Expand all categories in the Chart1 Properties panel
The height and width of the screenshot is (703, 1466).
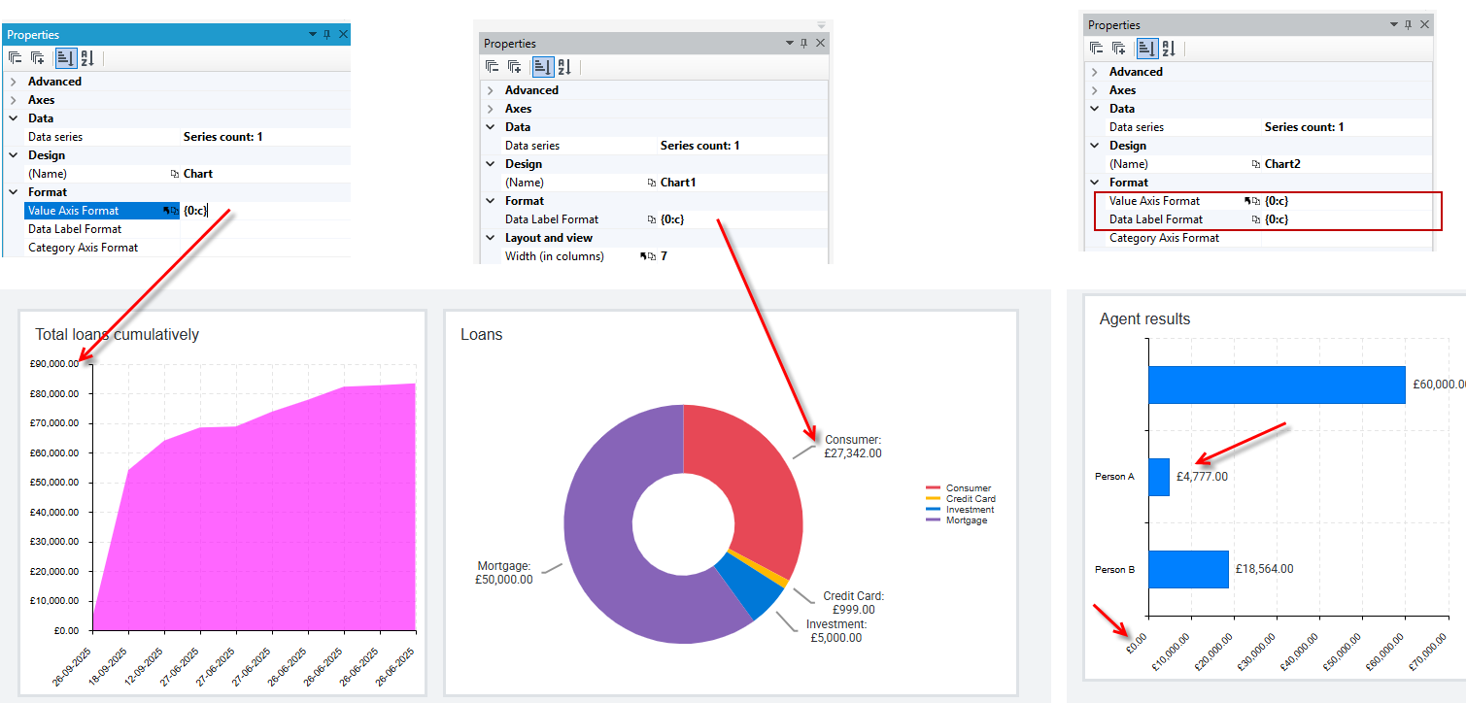[515, 67]
